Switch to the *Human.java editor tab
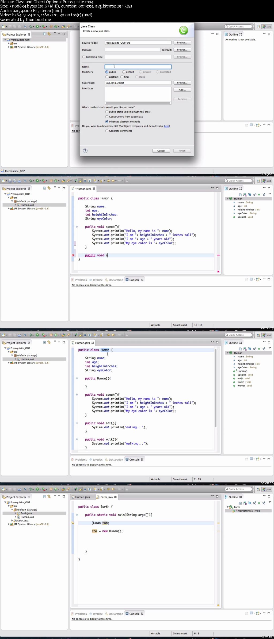The width and height of the screenshot is (274, 639). click(83, 189)
